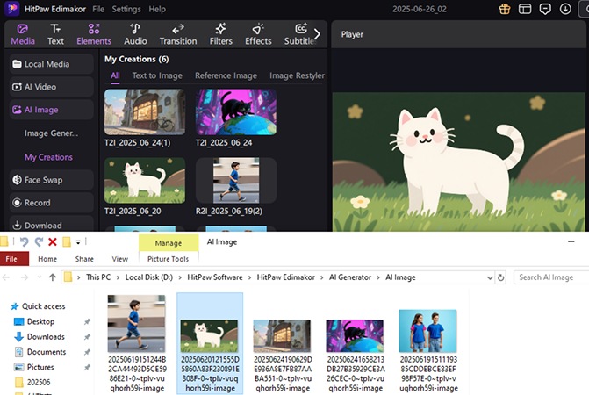Open the Help menu in HitPaw Edimakor

[157, 9]
